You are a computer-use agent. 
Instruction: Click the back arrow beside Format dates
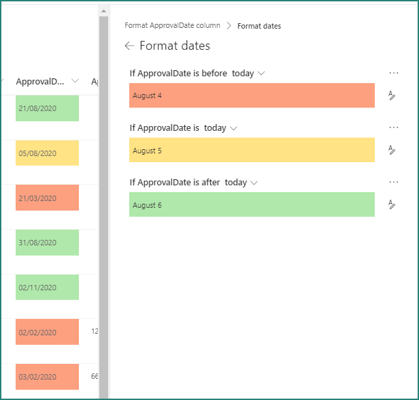129,46
